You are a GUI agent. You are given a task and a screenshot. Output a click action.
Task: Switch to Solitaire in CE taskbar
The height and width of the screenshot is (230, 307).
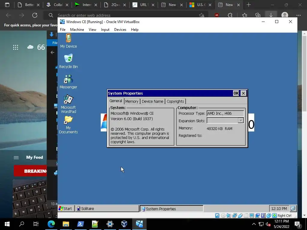[x=107, y=208]
